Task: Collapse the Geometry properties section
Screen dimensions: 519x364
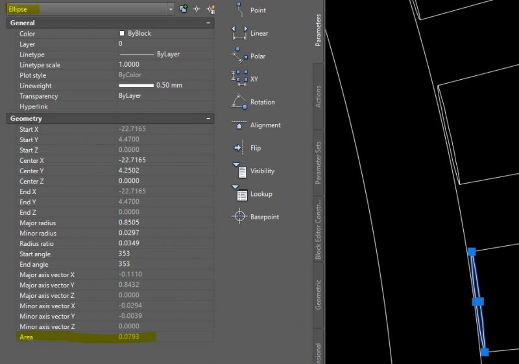Action: (208, 119)
